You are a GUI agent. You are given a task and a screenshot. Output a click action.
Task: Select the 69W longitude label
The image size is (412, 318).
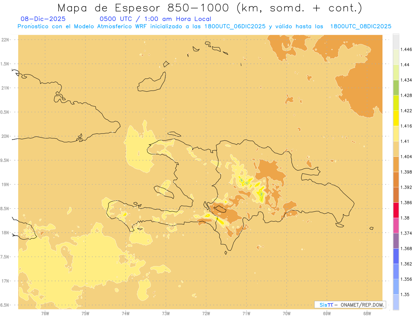click(x=327, y=313)
